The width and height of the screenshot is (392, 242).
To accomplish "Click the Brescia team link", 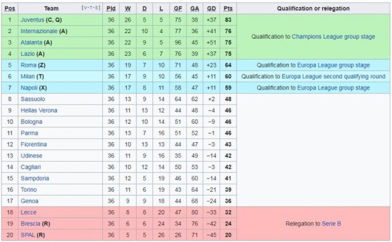I will pyautogui.click(x=30, y=224).
